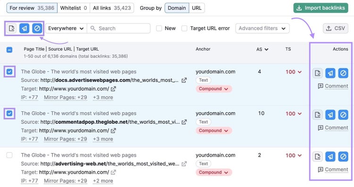The height and width of the screenshot is (187, 354).
Task: Open advertising-web.net source URL external link icon
Action: [184, 164]
